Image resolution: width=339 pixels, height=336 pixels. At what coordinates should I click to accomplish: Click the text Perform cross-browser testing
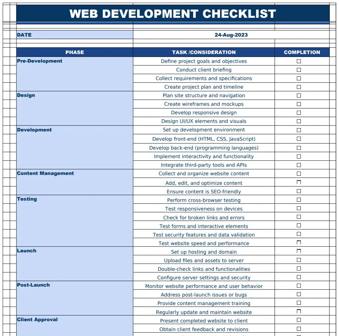204,200
